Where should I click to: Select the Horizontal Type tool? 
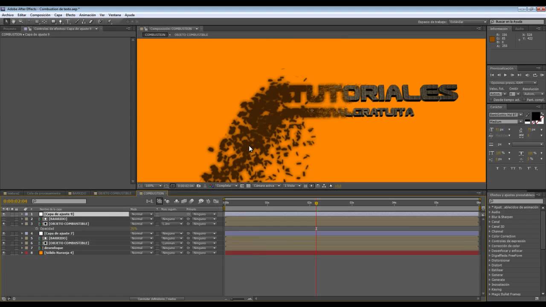tap(68, 21)
